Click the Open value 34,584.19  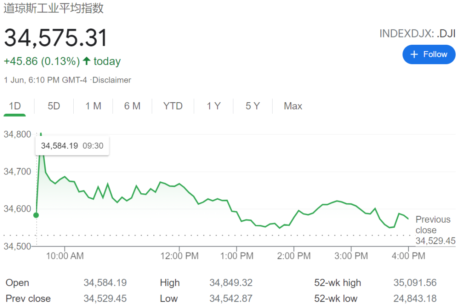(105, 283)
